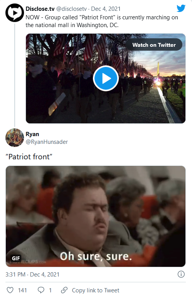Open the @disclosetv handle
Screen dimensions: 192x297
tap(72, 9)
